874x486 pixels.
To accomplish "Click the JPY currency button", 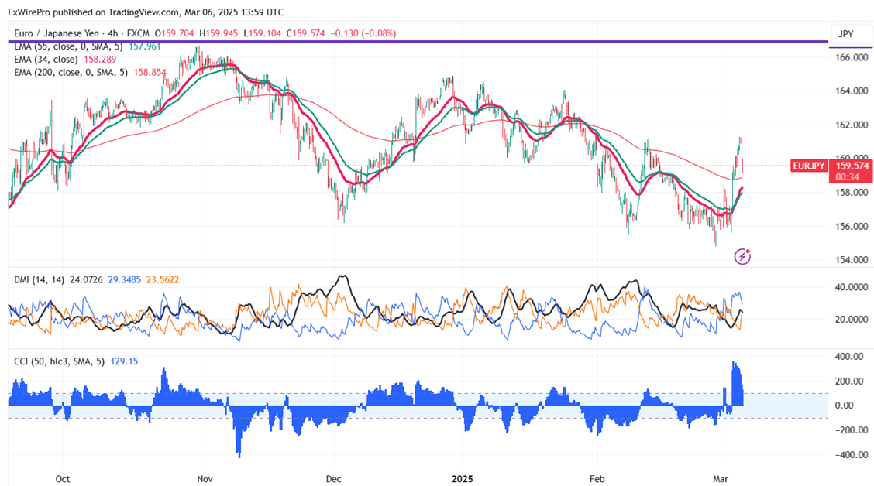I will 852,34.
